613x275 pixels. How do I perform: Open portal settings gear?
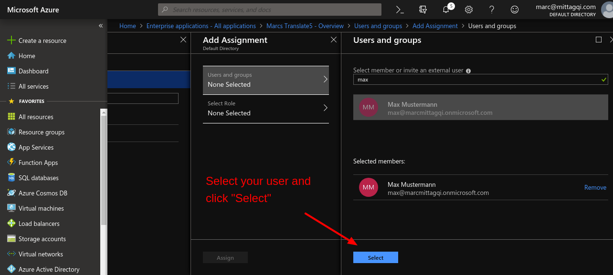click(x=469, y=10)
